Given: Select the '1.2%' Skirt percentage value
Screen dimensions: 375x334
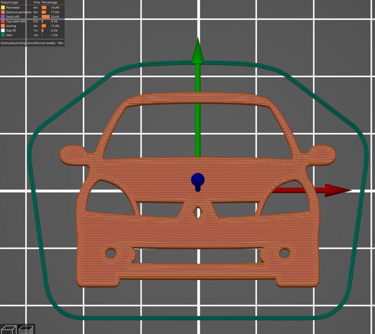Looking at the screenshot, I should [54, 35].
